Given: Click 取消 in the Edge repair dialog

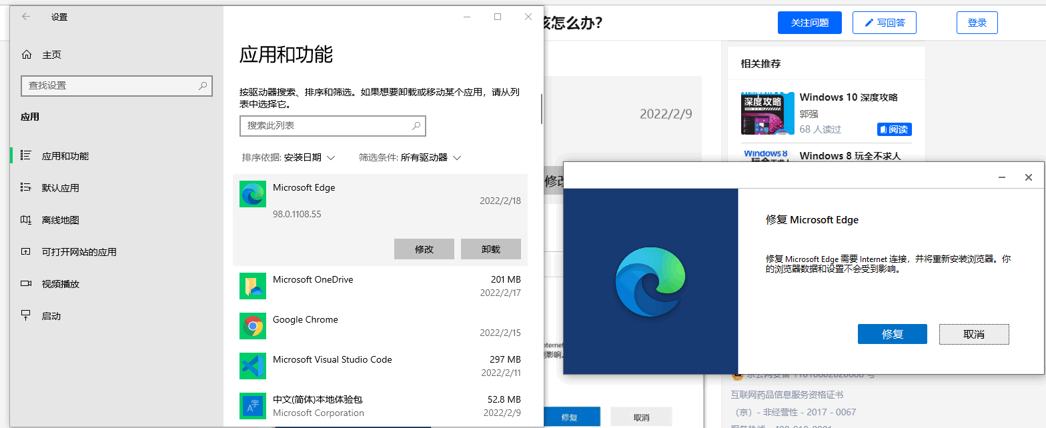Looking at the screenshot, I should point(974,334).
